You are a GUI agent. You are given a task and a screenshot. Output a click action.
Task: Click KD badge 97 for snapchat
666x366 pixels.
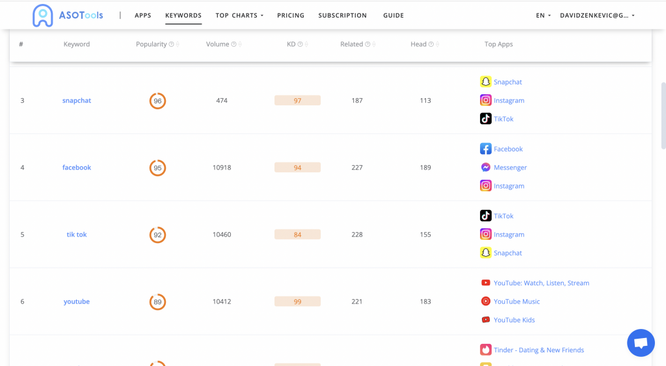(x=297, y=101)
